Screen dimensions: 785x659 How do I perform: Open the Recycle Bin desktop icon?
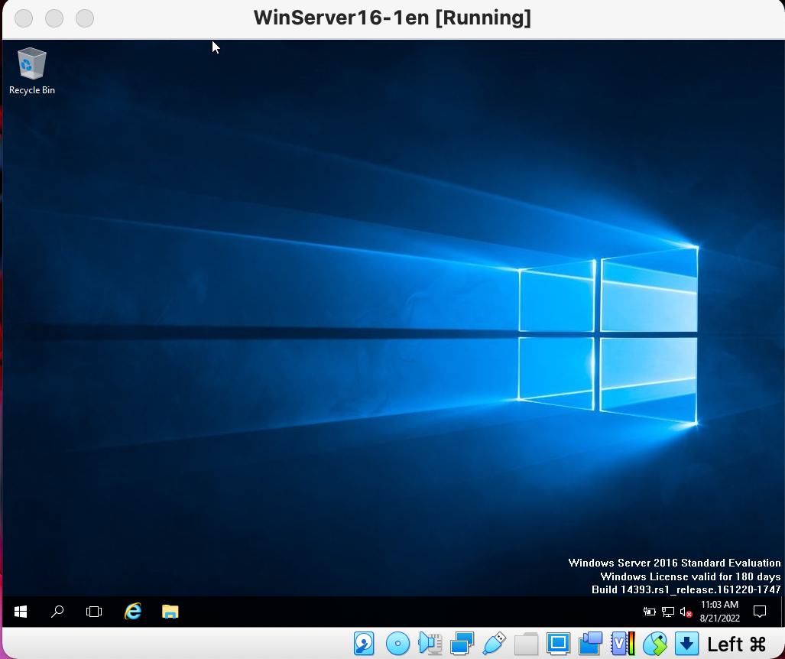click(x=31, y=70)
